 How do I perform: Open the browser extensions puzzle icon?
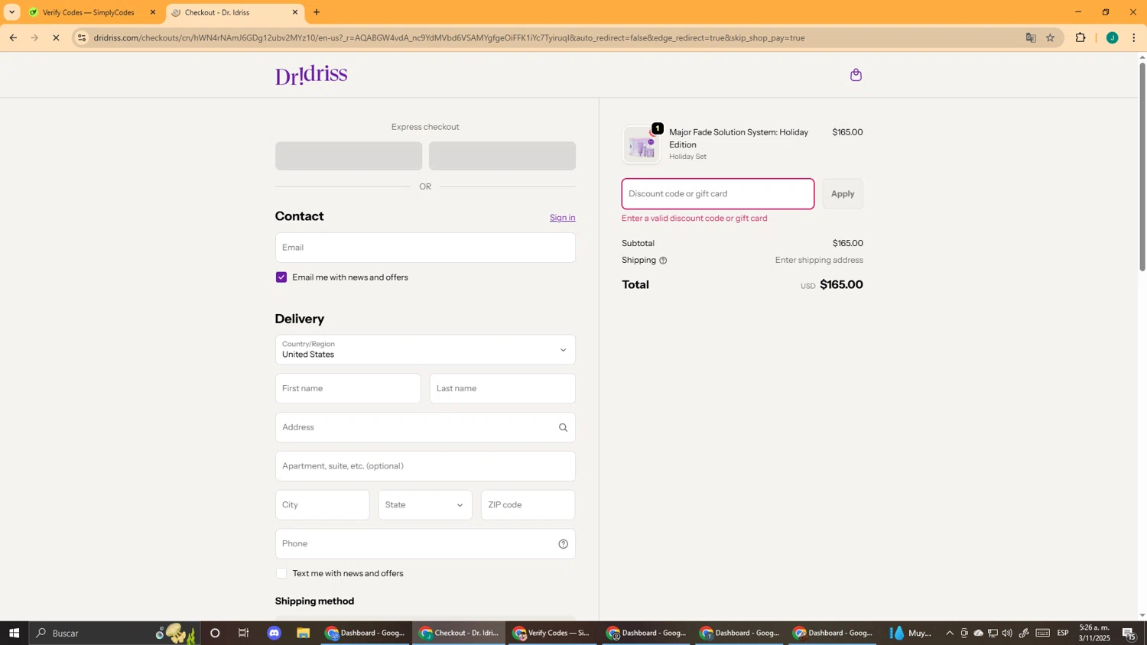(1080, 37)
